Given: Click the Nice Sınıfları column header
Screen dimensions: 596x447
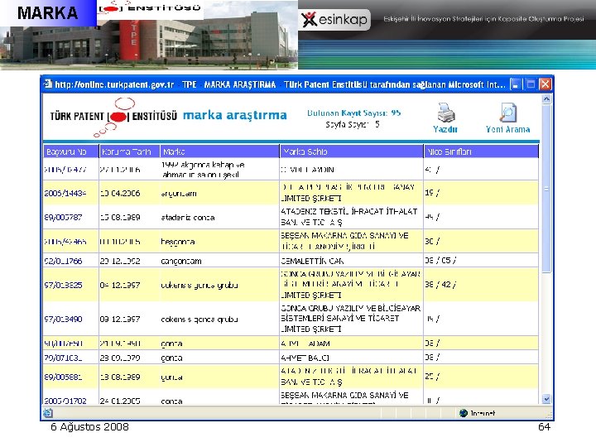Looking at the screenshot, I should click(481, 151).
